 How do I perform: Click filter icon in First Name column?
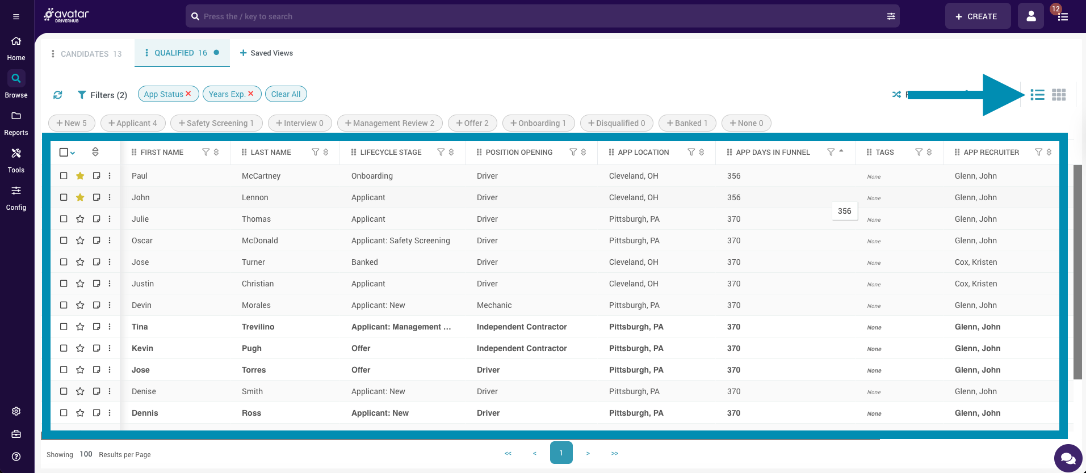206,152
